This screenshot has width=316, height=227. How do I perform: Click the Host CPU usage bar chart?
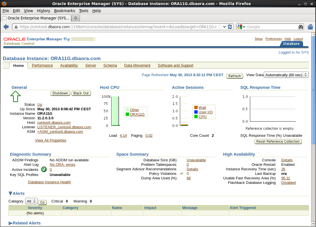[115, 111]
